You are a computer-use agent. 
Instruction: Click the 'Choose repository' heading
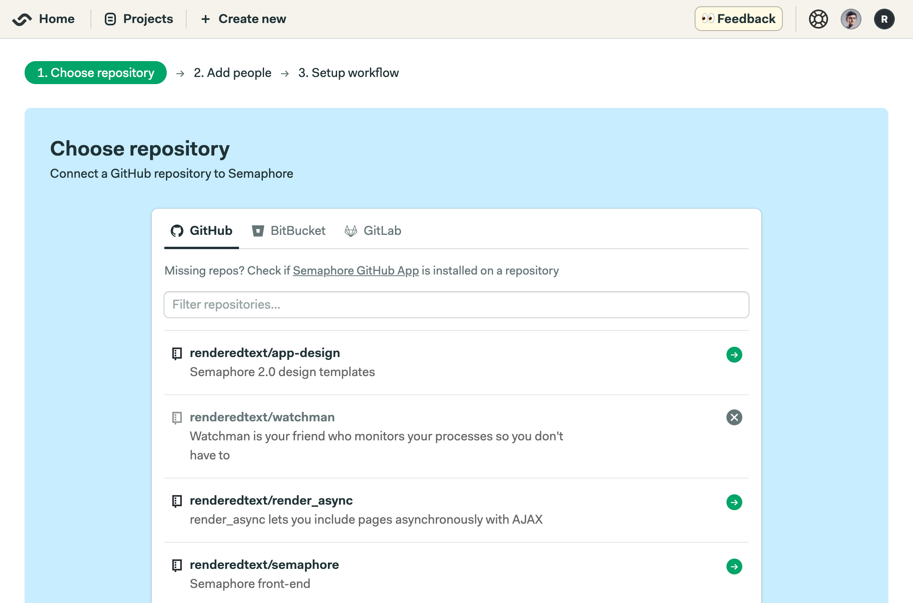[140, 149]
